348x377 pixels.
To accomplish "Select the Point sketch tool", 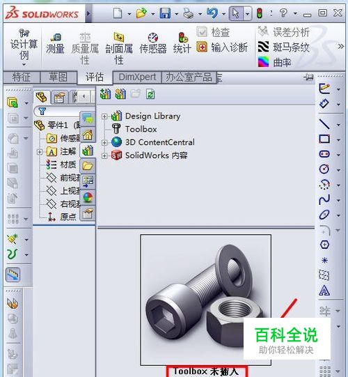I will tap(324, 260).
